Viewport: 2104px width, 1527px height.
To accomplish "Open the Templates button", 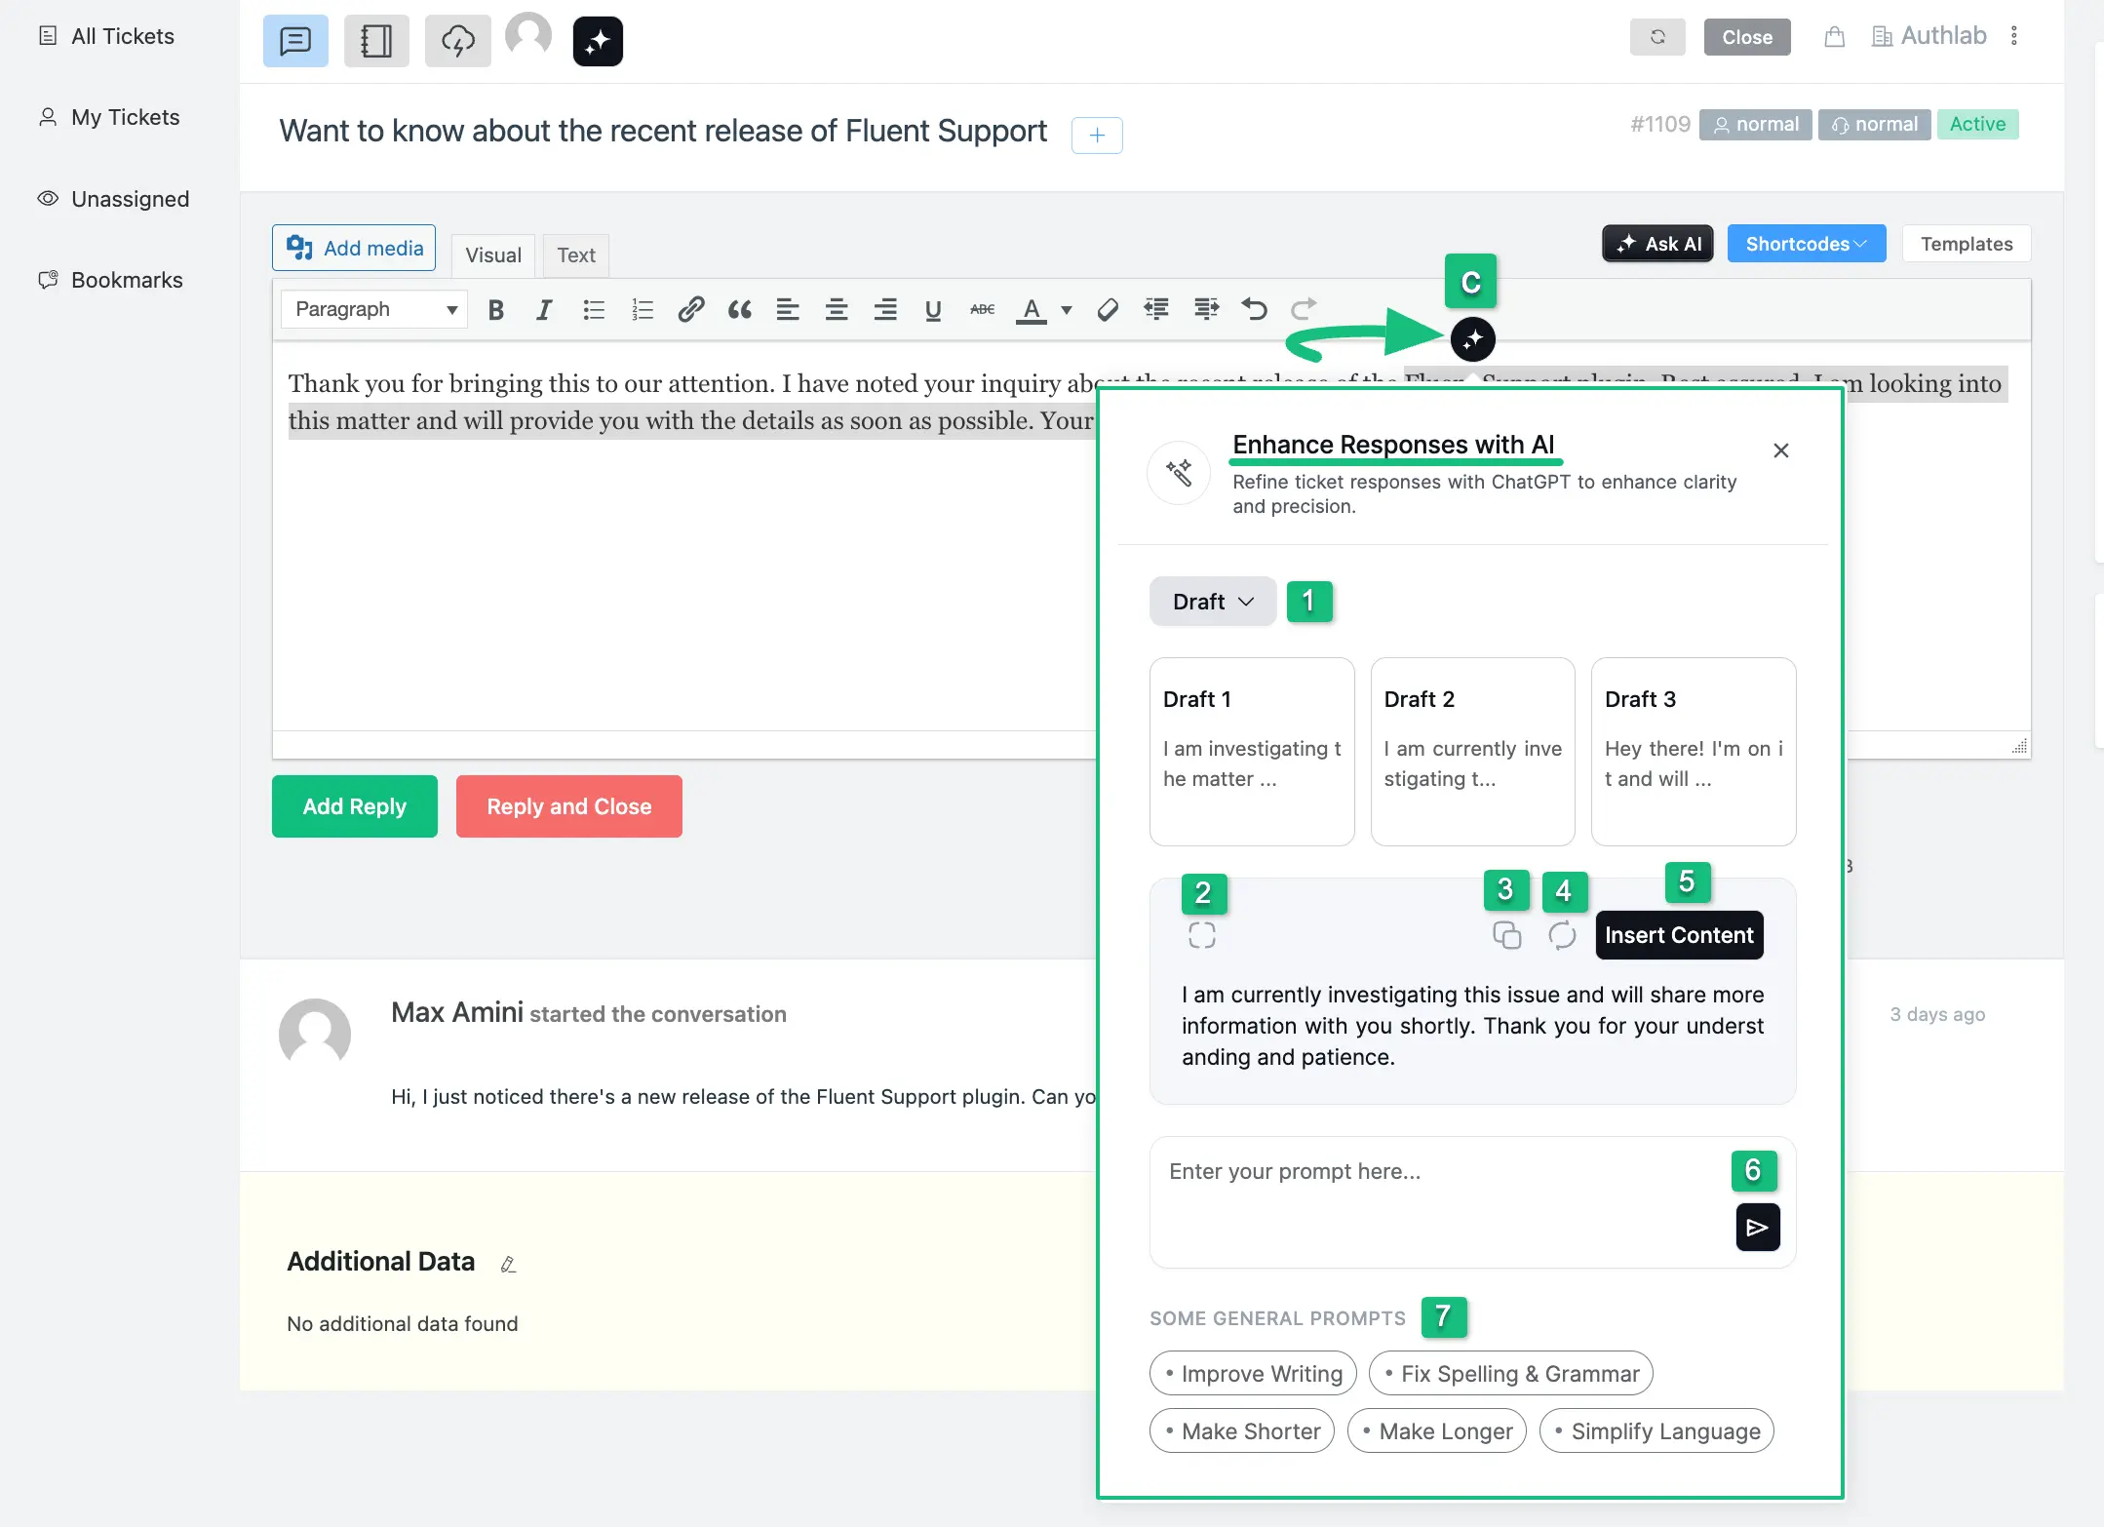I will [x=1967, y=244].
